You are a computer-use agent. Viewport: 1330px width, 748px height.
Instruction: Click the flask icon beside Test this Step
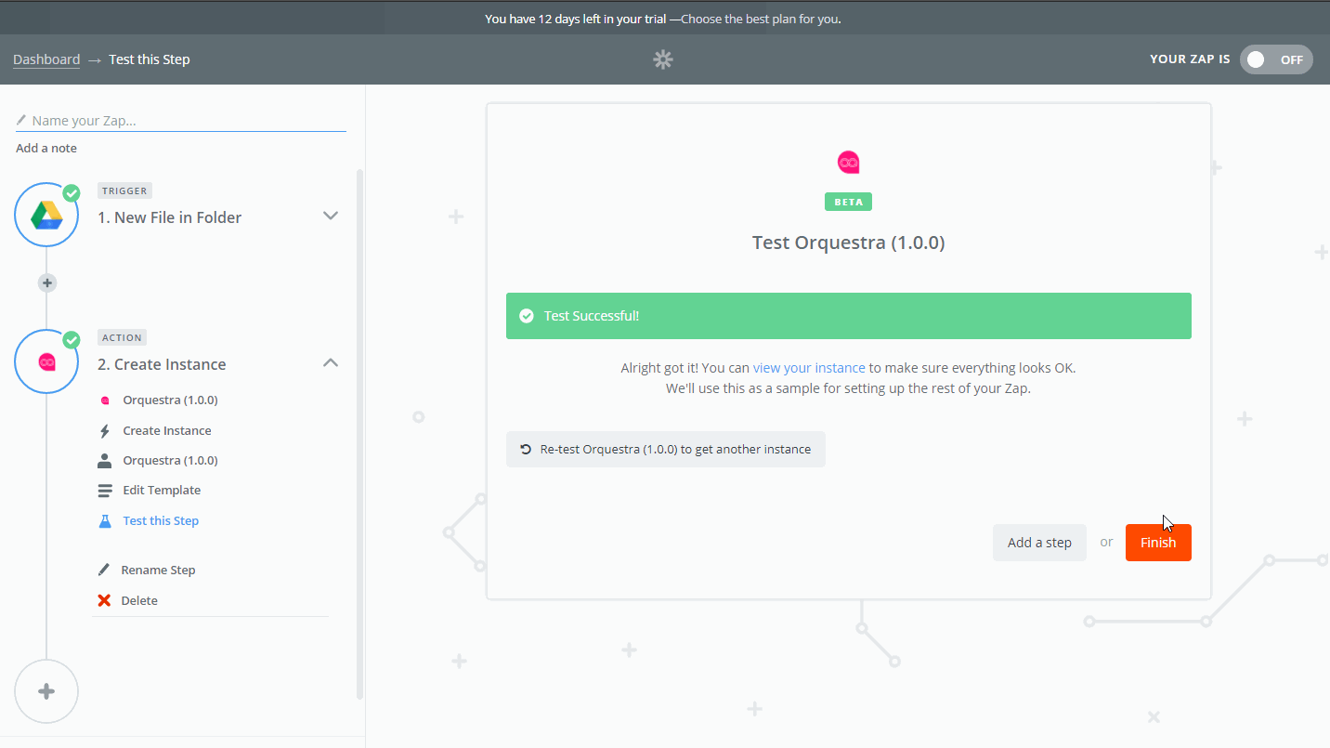coord(105,521)
